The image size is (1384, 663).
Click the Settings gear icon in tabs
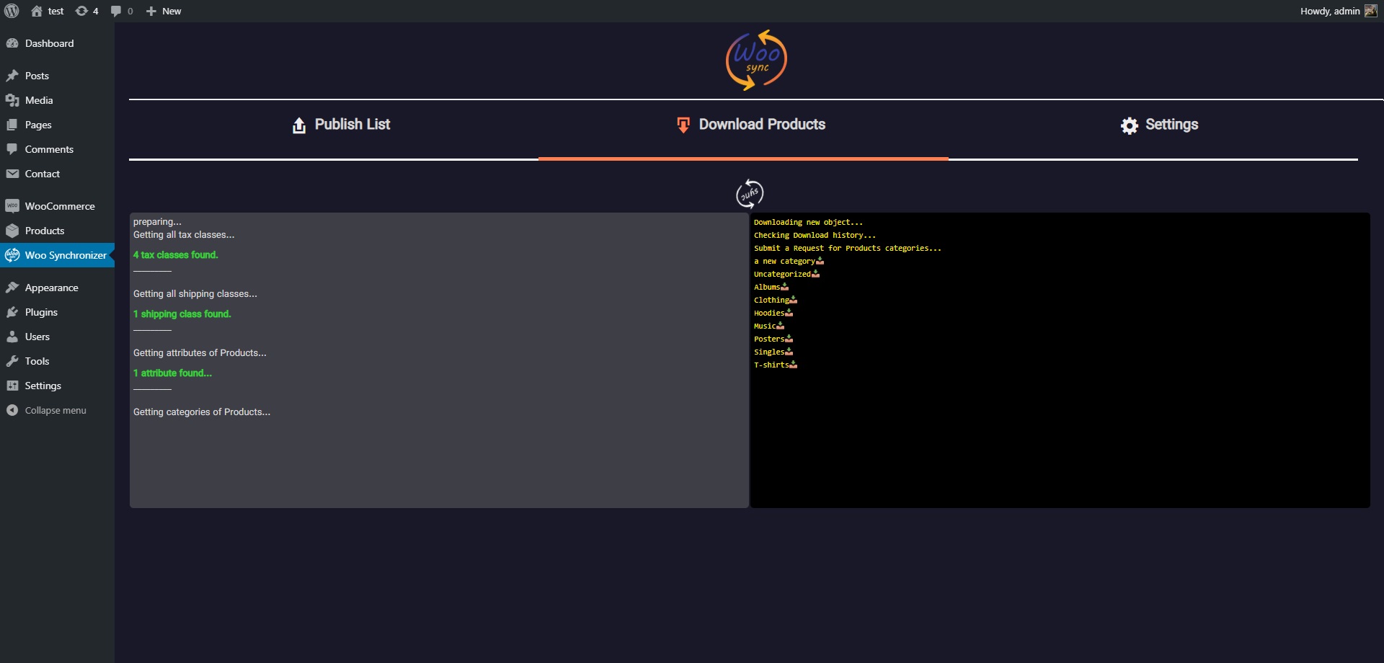click(x=1130, y=125)
